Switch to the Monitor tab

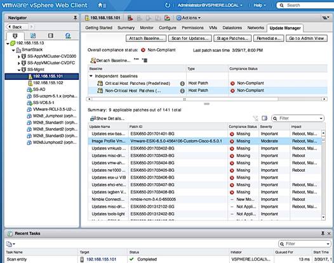coord(147,28)
